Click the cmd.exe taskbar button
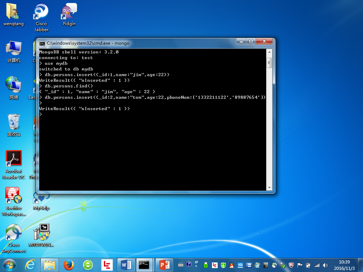This screenshot has height=272, width=363. point(145,265)
